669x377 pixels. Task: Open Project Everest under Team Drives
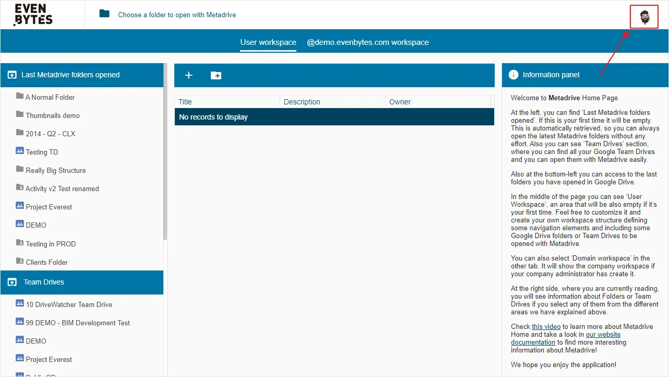point(49,359)
